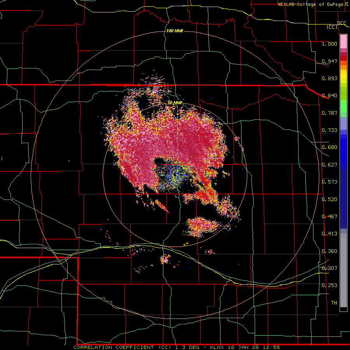Select the 0.467 scale value
This screenshot has width=350, height=350.
329,217
